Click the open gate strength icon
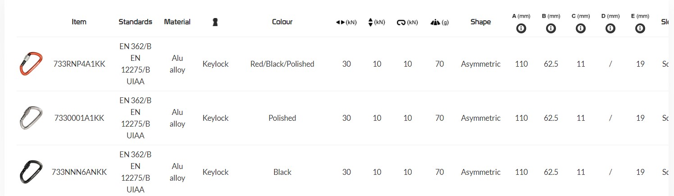 [401, 22]
